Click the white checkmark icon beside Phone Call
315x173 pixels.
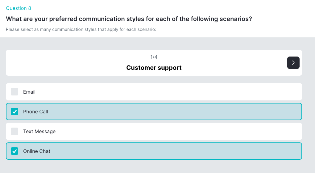pyautogui.click(x=15, y=112)
